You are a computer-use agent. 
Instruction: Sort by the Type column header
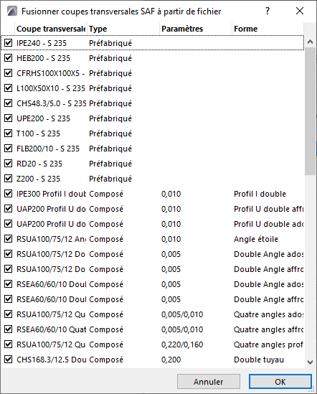click(123, 29)
